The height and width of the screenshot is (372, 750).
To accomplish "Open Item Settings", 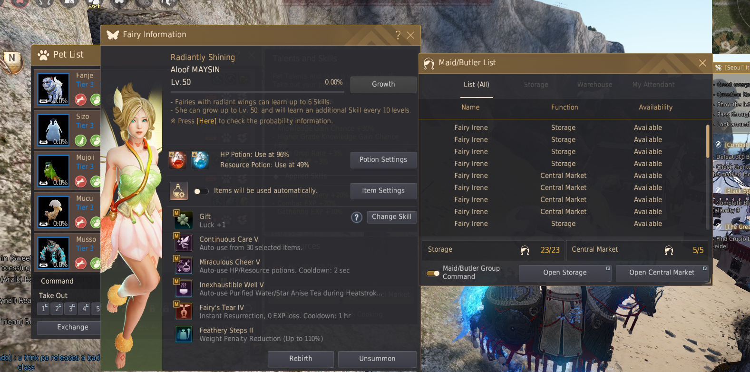I will [383, 191].
